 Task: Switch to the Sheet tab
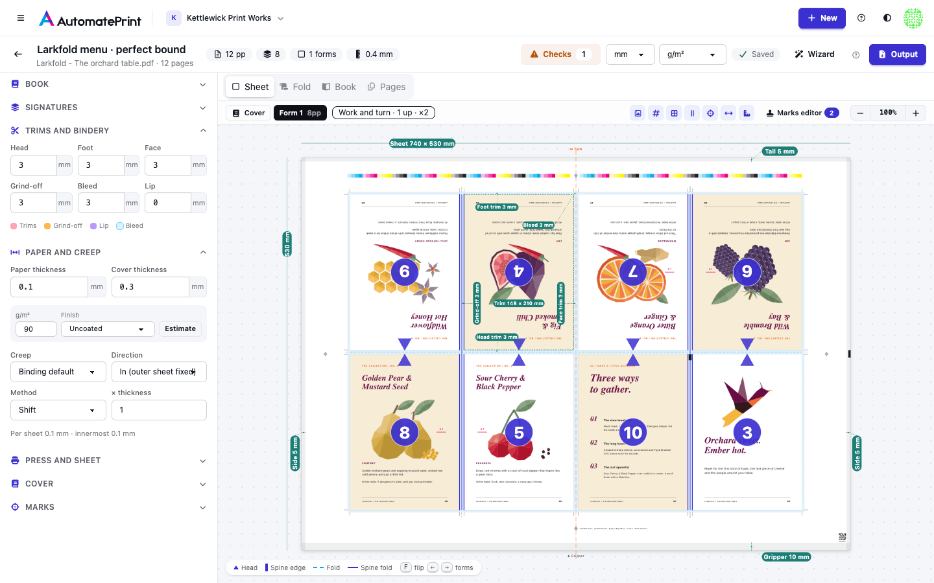250,87
